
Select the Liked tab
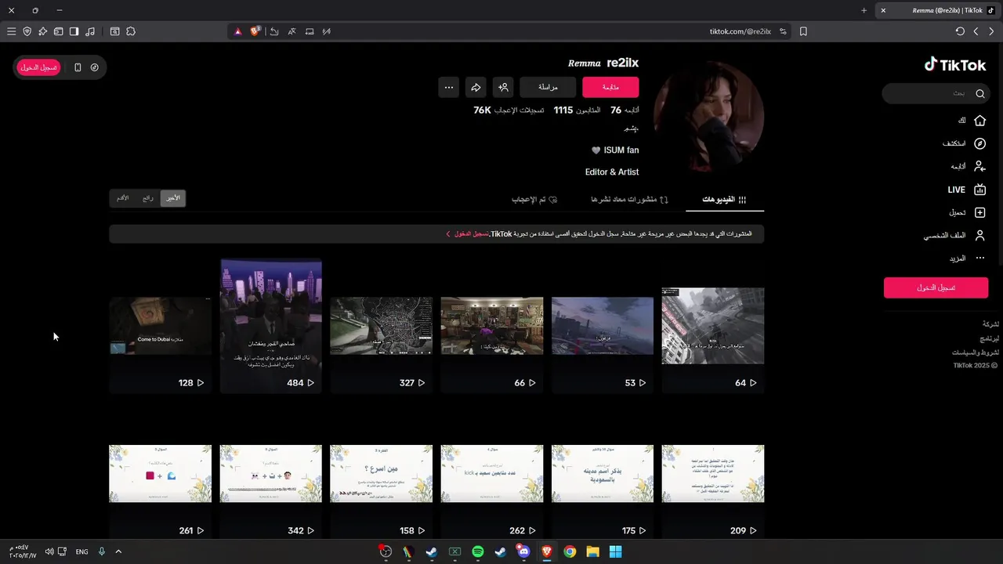point(534,200)
